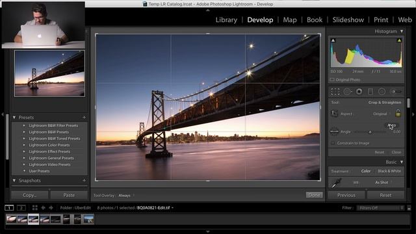The height and width of the screenshot is (234, 416).
Task: Select the Radial Filter tool
Action: (382, 92)
